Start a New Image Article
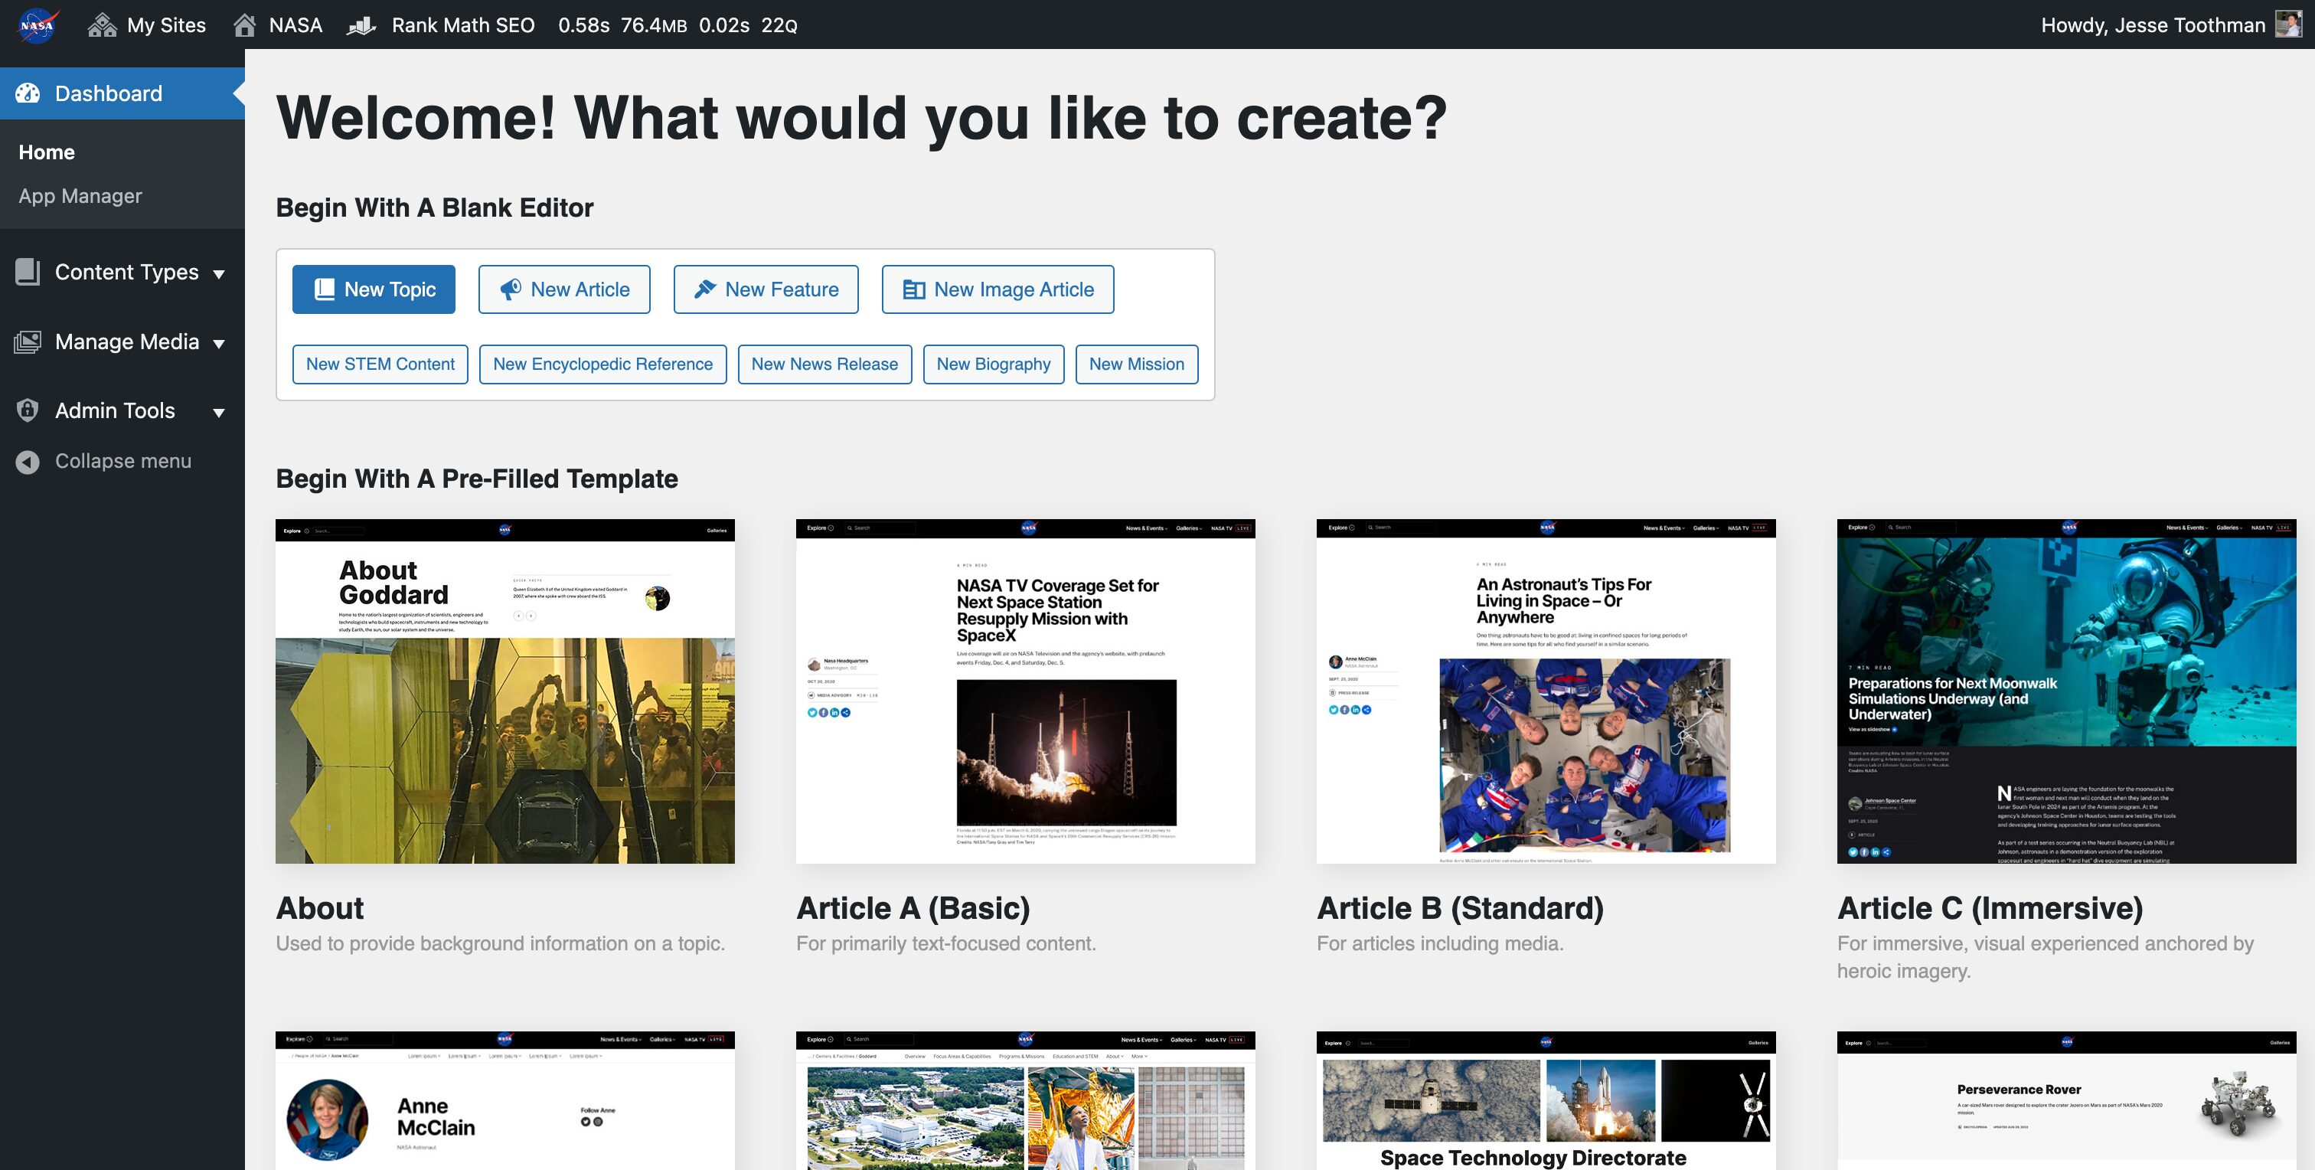This screenshot has height=1170, width=2315. [998, 289]
